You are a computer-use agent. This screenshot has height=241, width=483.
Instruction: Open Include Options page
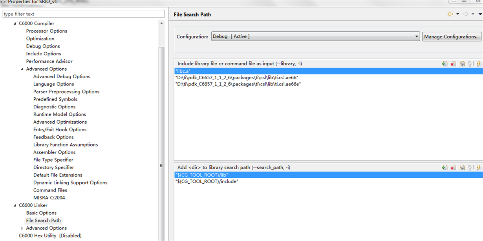(44, 54)
